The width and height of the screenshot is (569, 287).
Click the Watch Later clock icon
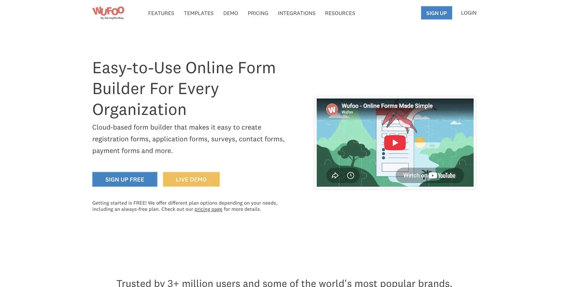coord(351,176)
